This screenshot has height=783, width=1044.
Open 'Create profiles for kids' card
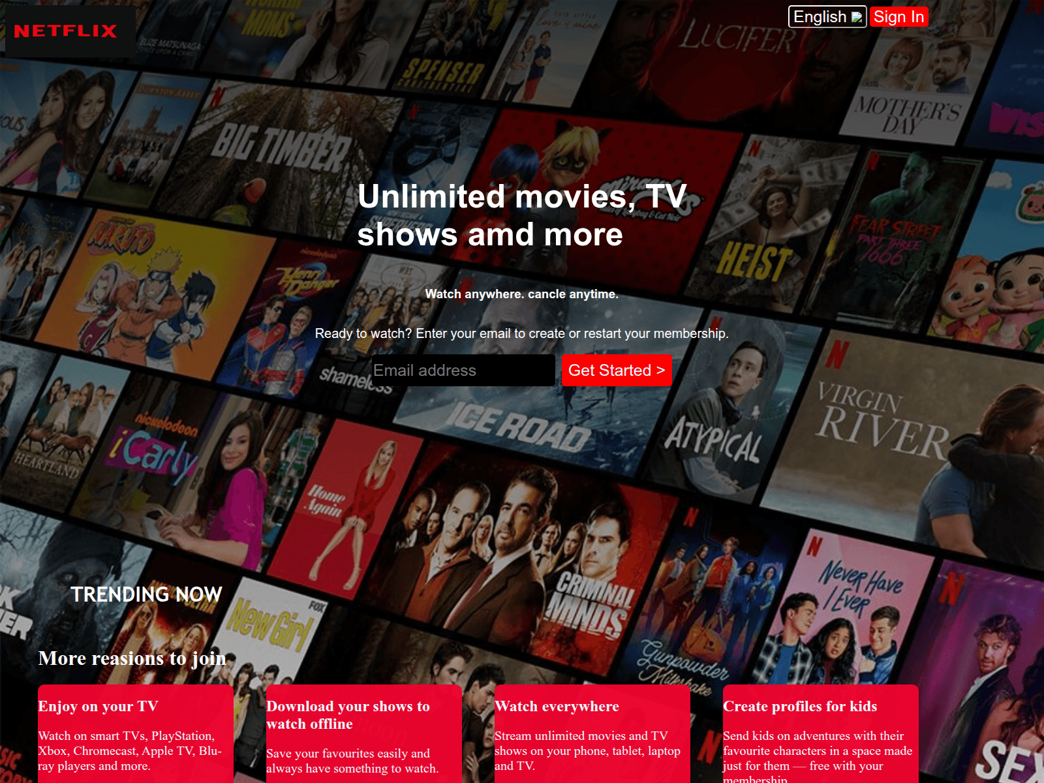pyautogui.click(x=821, y=734)
